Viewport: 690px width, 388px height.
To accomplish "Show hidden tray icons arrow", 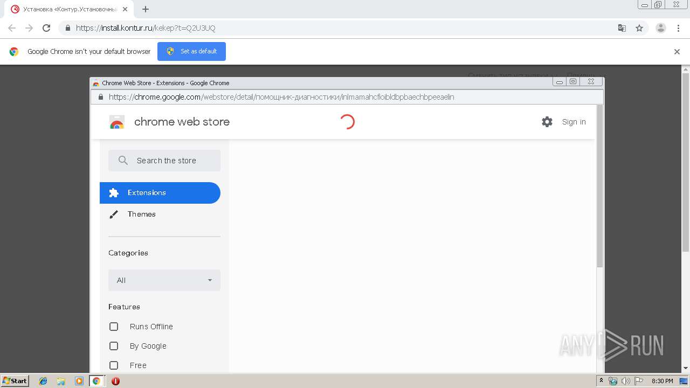I will pyautogui.click(x=602, y=381).
